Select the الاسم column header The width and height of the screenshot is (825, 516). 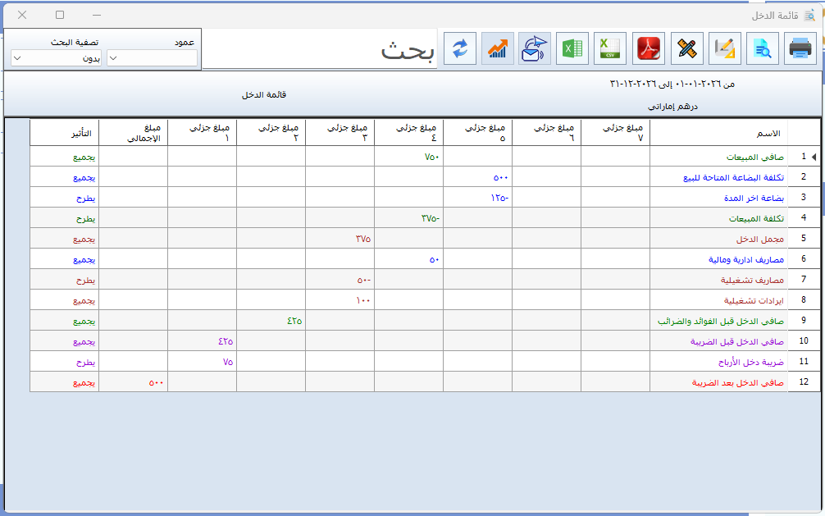(718, 133)
